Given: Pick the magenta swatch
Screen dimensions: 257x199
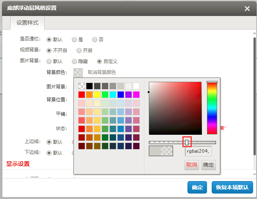Looking at the screenshot, I should click(136, 95).
